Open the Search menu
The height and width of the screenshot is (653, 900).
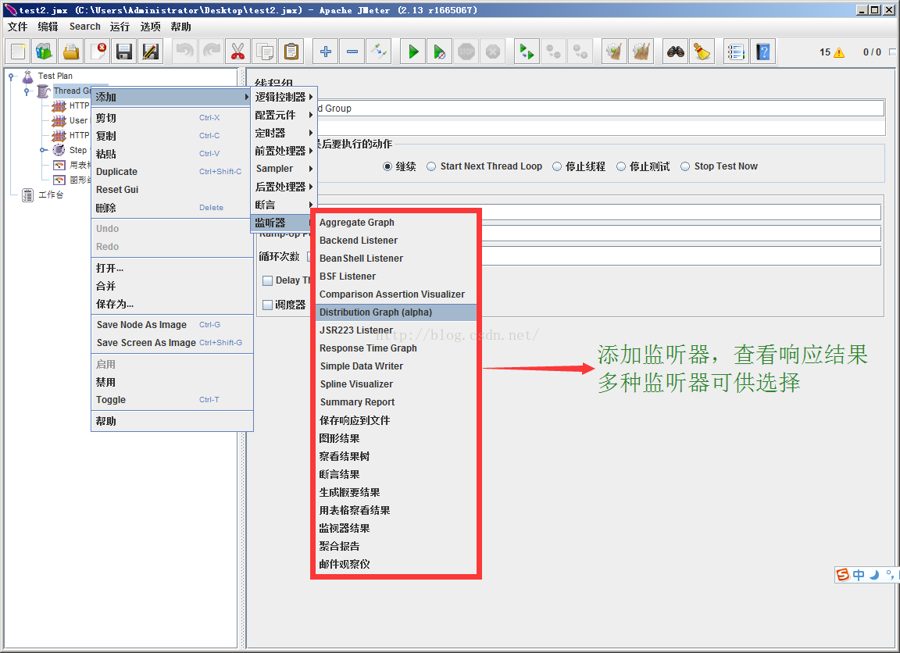click(x=85, y=27)
